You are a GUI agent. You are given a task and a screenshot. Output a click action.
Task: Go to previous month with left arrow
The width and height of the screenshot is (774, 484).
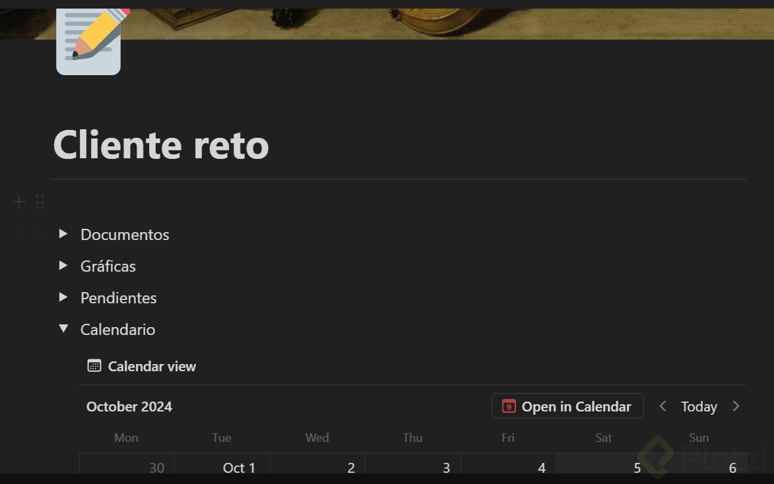point(663,406)
